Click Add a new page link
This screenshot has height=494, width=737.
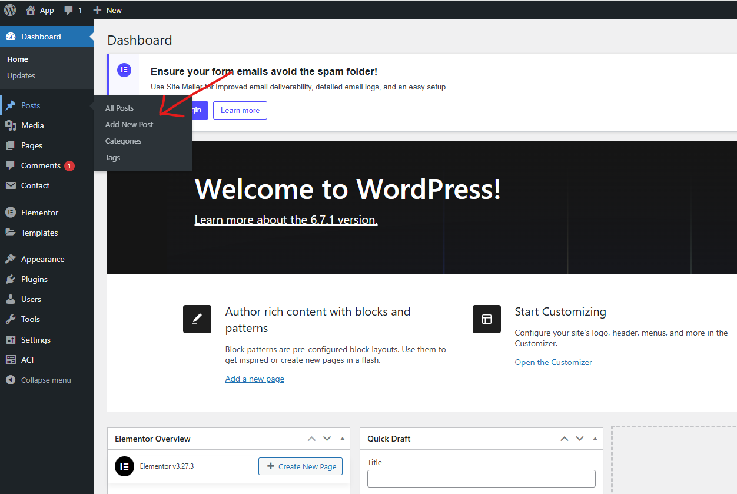point(255,379)
